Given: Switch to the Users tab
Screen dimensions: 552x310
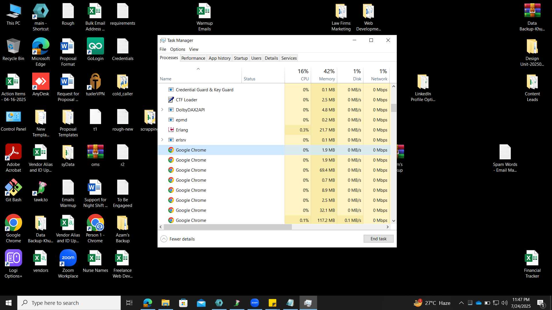Looking at the screenshot, I should 256,58.
